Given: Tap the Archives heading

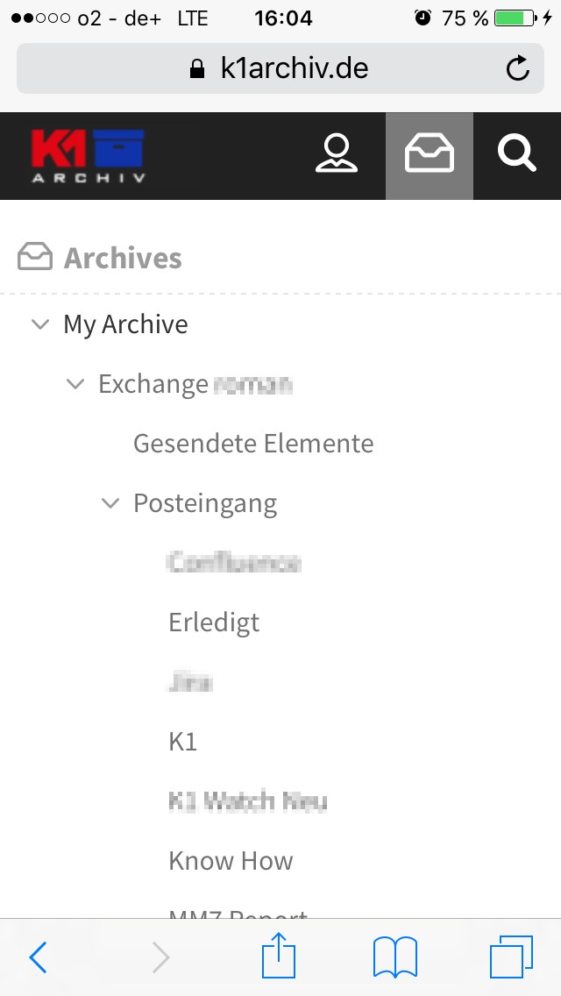Looking at the screenshot, I should (x=123, y=258).
